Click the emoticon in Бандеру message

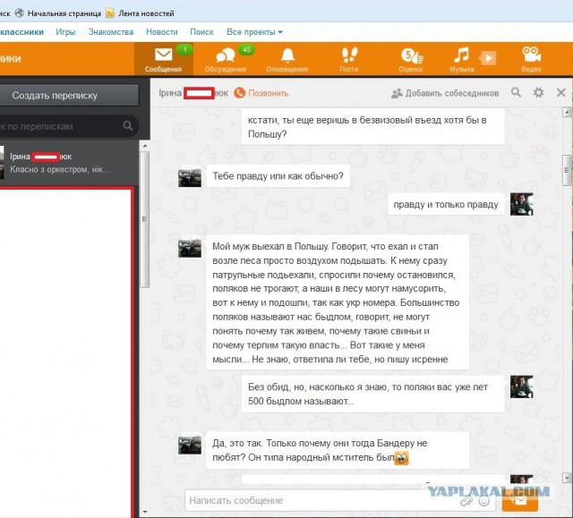click(x=401, y=458)
